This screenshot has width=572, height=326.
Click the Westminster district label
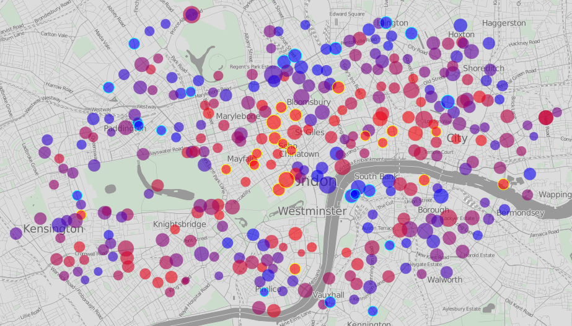point(312,211)
